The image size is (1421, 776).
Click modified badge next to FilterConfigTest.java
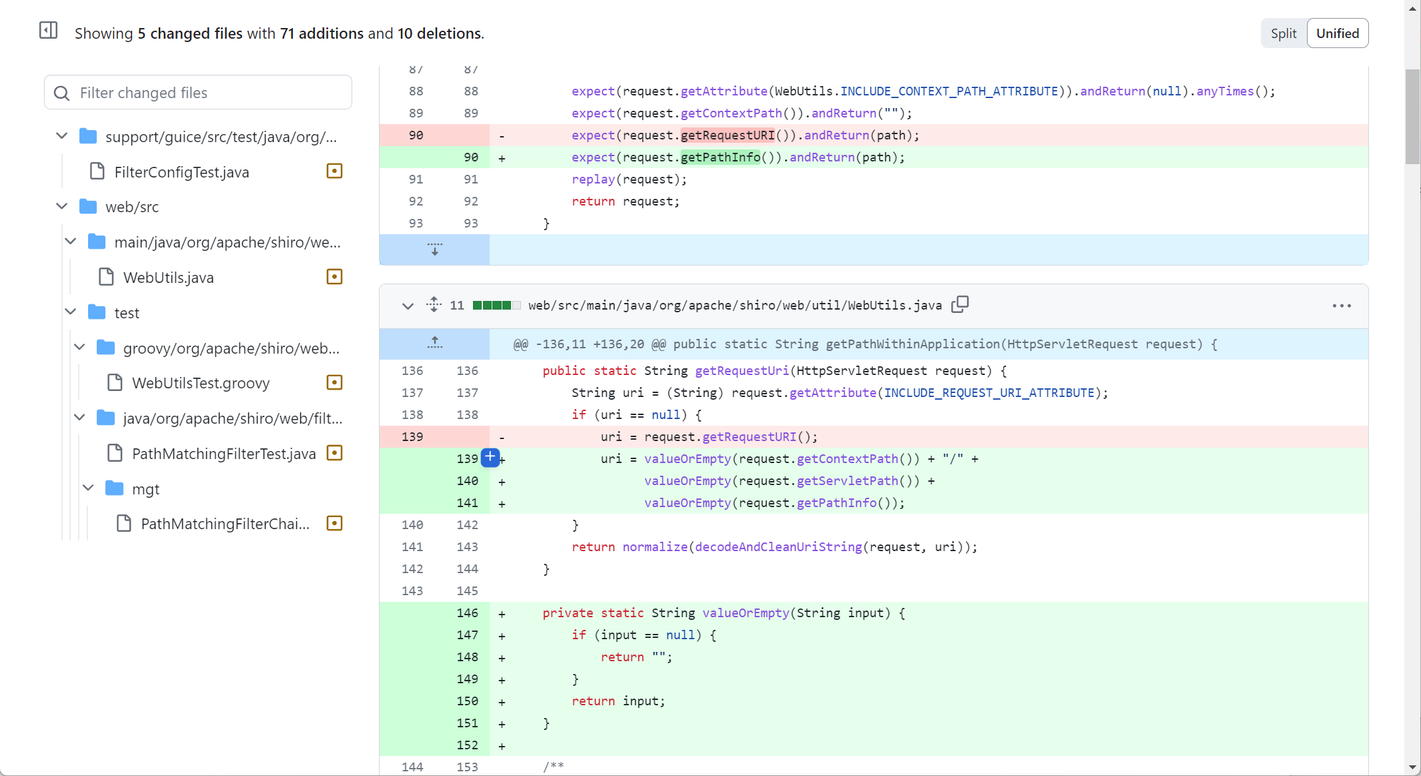coord(334,171)
